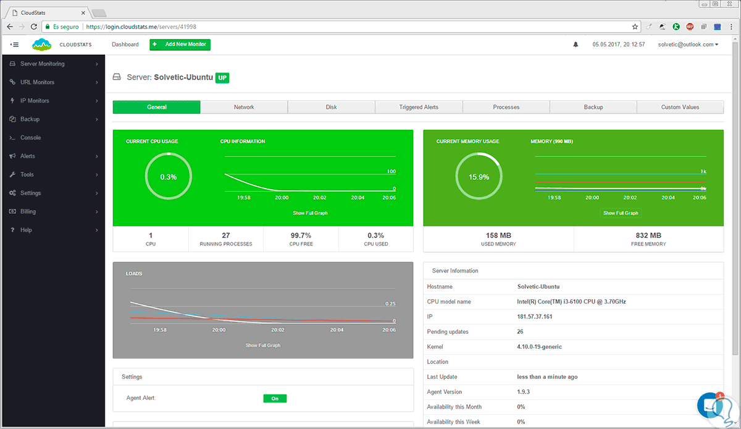Click the current CPU usage 0.3% gauge
The width and height of the screenshot is (741, 429).
tap(169, 177)
